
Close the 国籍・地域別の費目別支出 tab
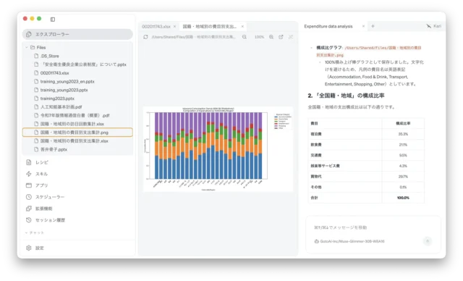tap(242, 27)
